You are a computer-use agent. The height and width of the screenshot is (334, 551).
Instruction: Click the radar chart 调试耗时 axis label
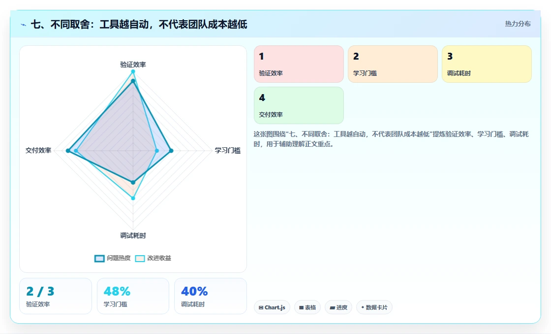133,236
